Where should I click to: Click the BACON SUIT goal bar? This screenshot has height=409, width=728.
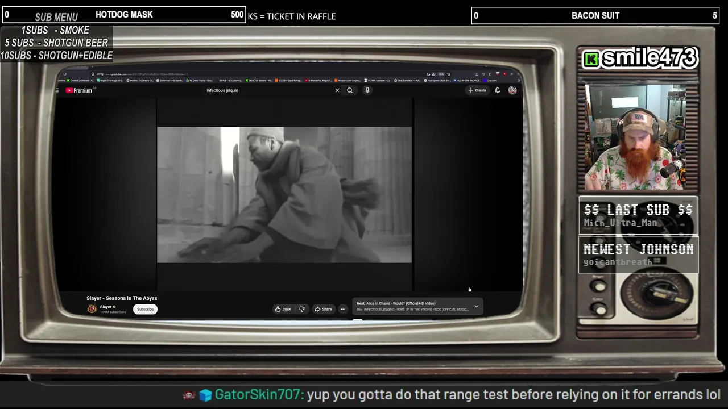[x=595, y=16]
